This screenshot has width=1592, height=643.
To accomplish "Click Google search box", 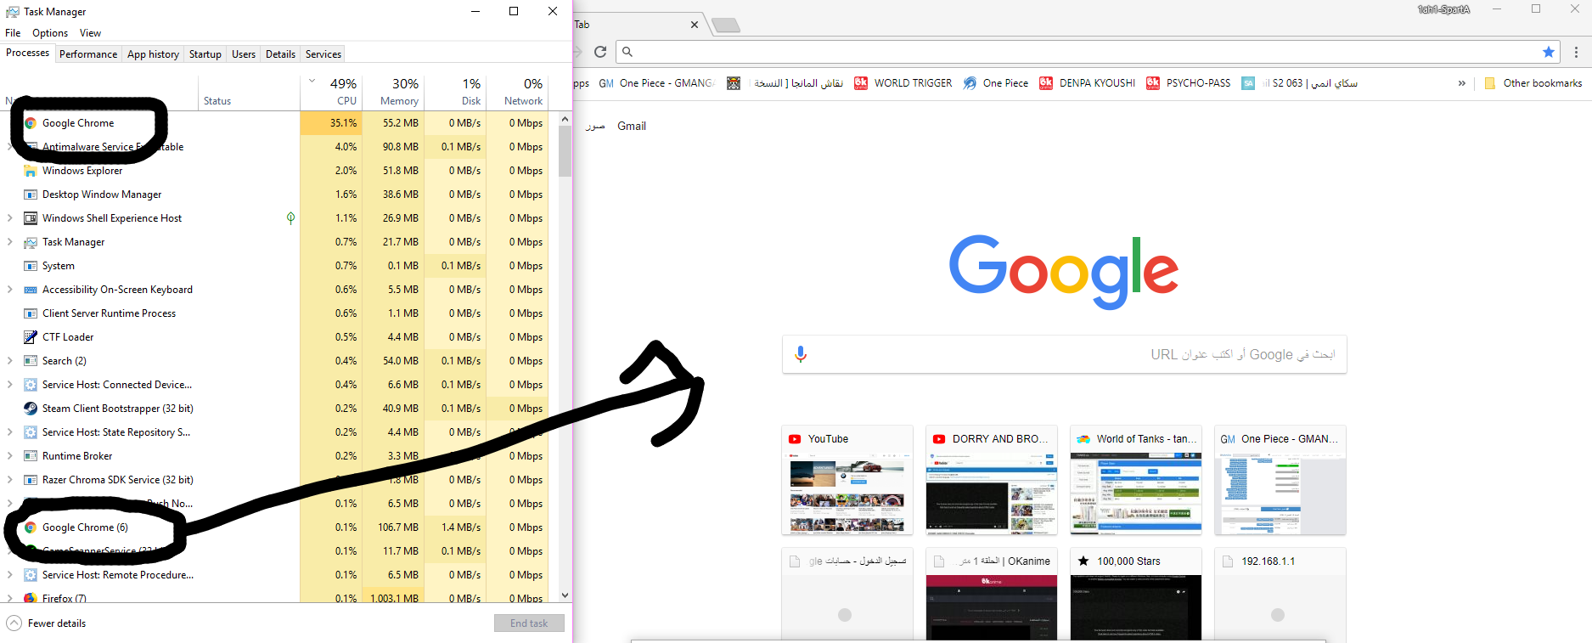I will 1065,354.
